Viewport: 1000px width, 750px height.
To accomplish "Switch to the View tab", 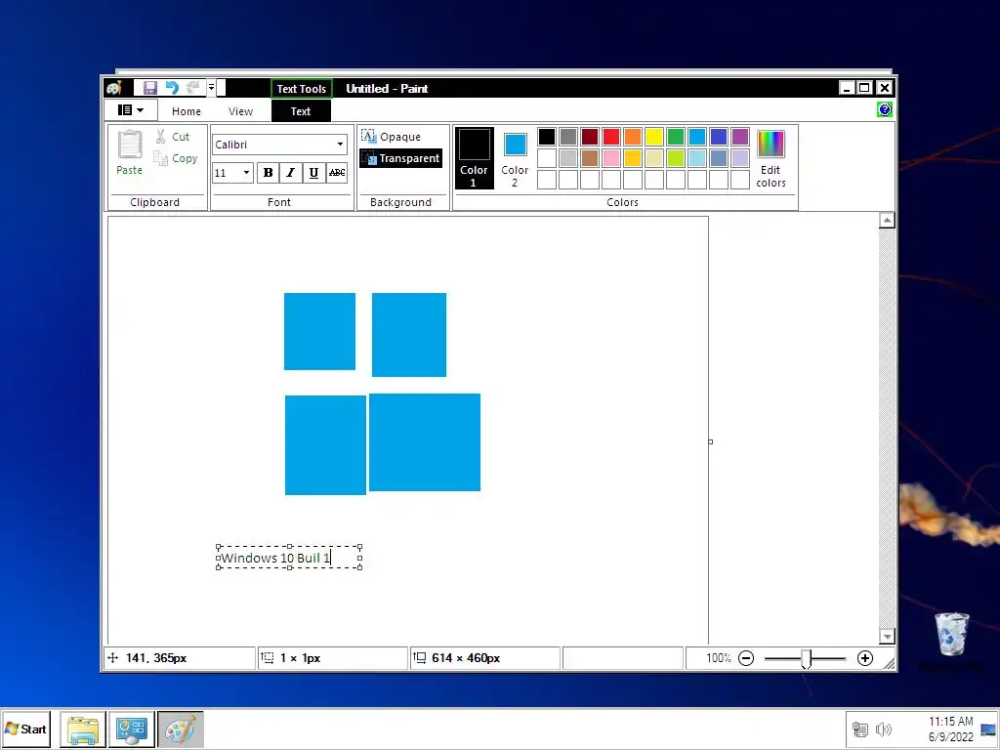I will click(240, 111).
